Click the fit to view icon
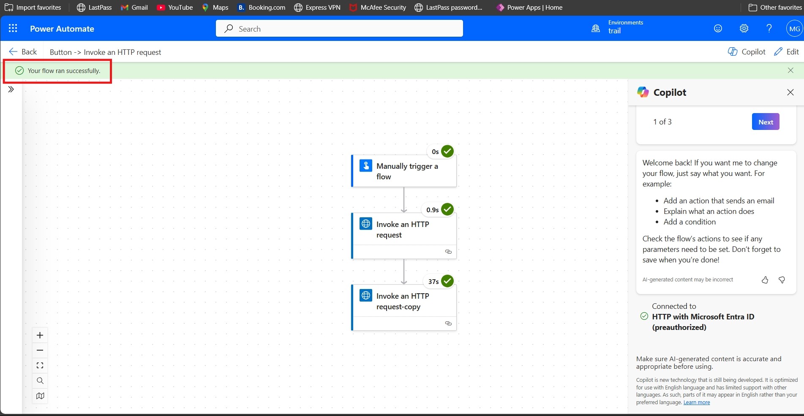 (40, 365)
